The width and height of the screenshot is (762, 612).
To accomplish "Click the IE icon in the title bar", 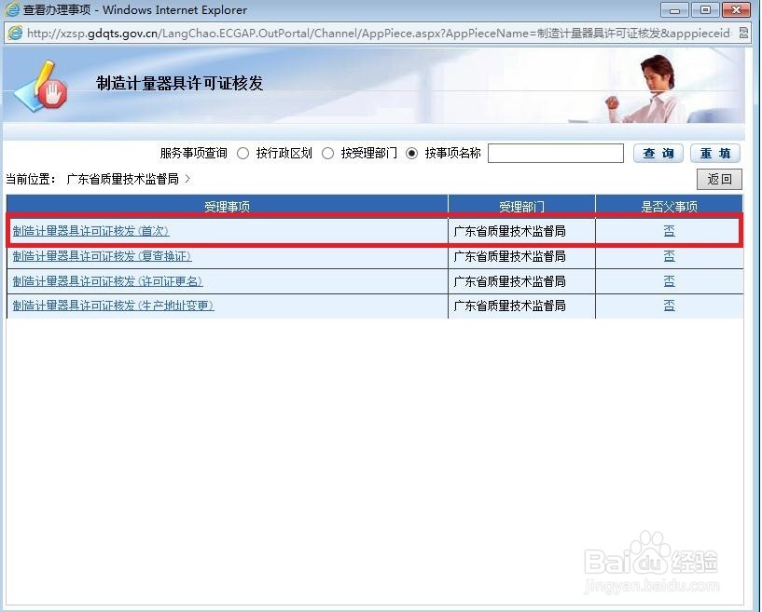I will point(13,9).
